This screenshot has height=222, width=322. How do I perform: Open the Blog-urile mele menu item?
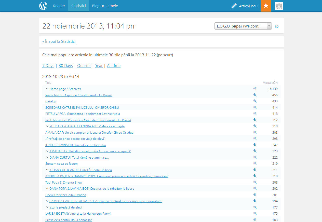pyautogui.click(x=105, y=6)
